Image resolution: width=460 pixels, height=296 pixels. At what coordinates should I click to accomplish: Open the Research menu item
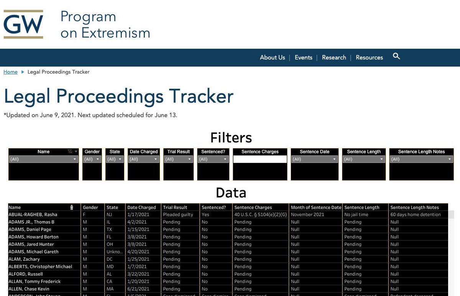pos(333,58)
